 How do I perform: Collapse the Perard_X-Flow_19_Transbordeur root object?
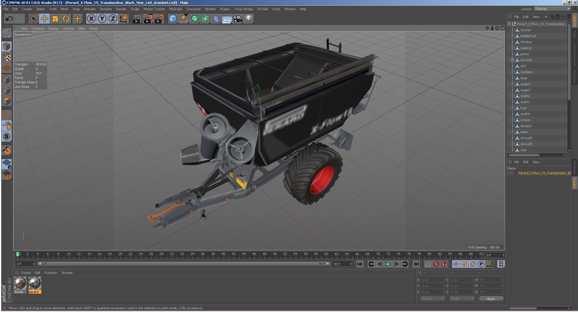[x=509, y=24]
